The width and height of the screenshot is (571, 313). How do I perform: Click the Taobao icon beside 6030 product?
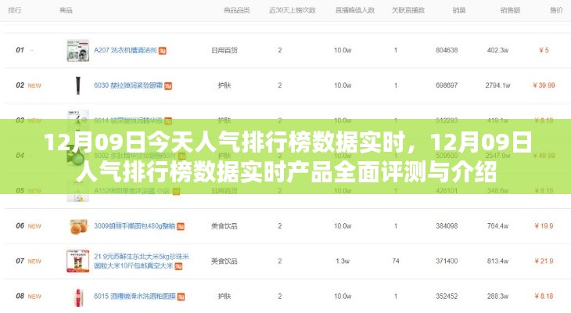click(x=169, y=85)
